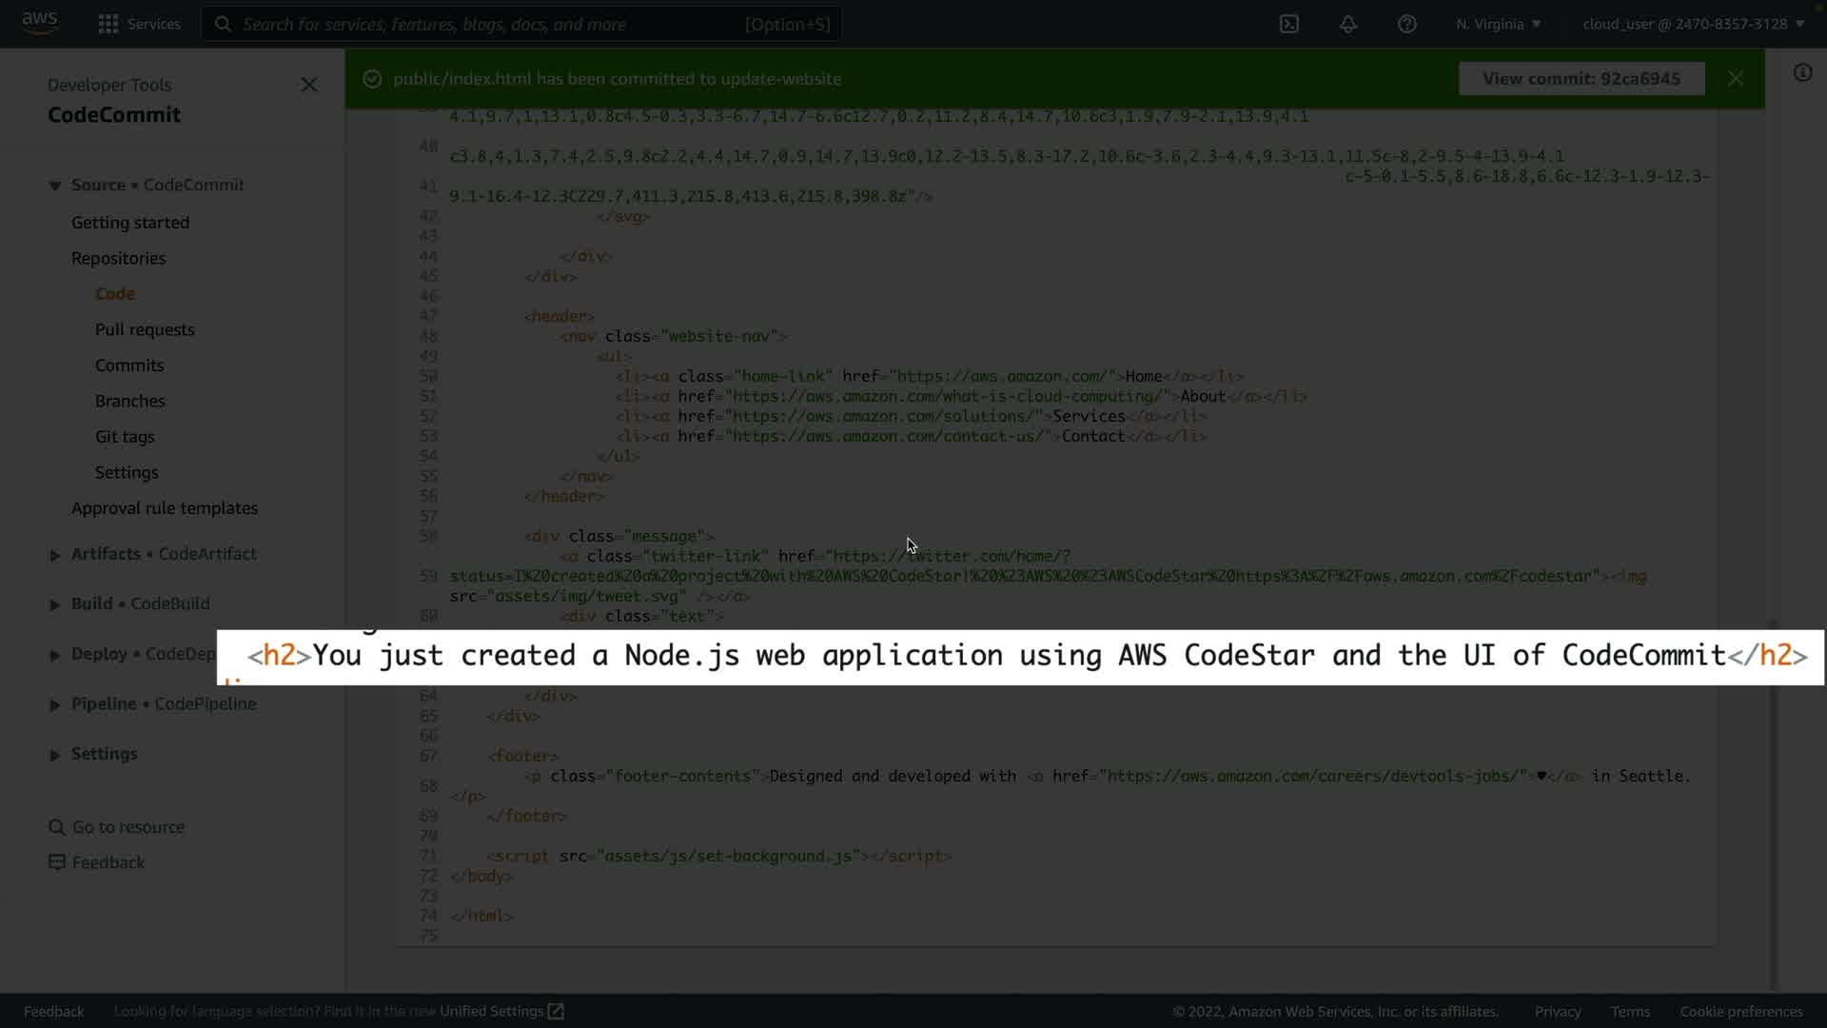Viewport: 1827px width, 1028px height.
Task: Expand the Pipeline CodePipeline section
Action: tap(55, 705)
